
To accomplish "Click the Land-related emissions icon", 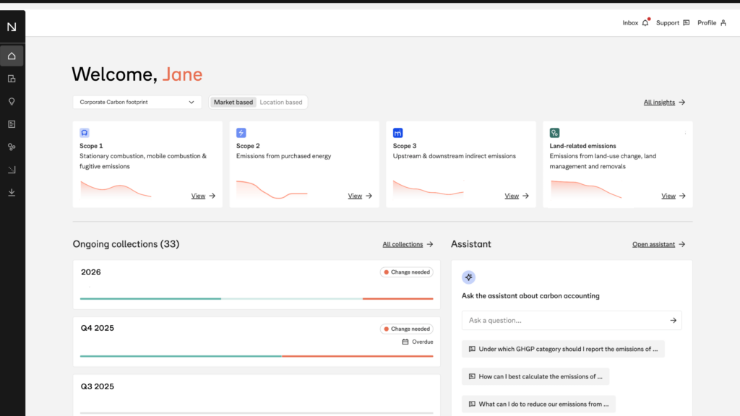I will click(x=554, y=133).
